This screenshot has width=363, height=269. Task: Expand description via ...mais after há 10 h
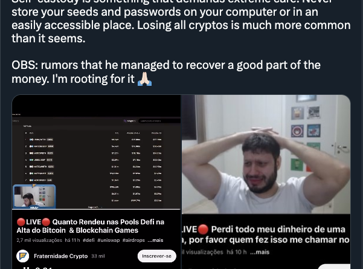pos(260,252)
